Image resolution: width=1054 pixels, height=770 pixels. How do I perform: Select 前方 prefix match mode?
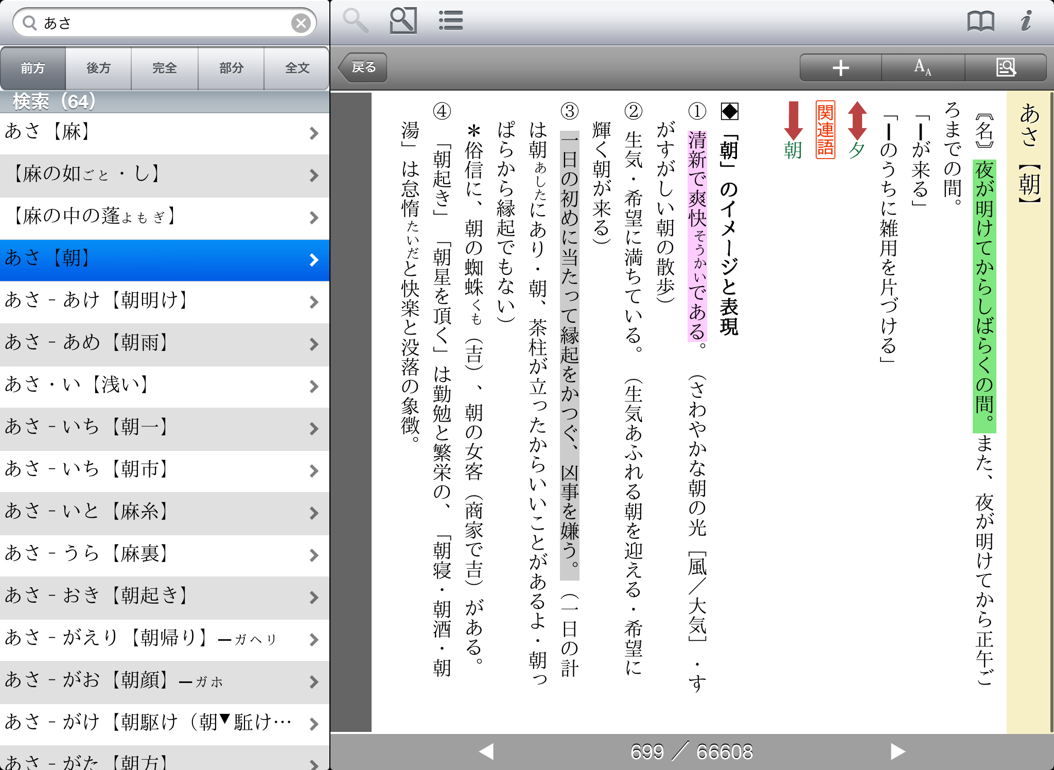click(x=33, y=68)
